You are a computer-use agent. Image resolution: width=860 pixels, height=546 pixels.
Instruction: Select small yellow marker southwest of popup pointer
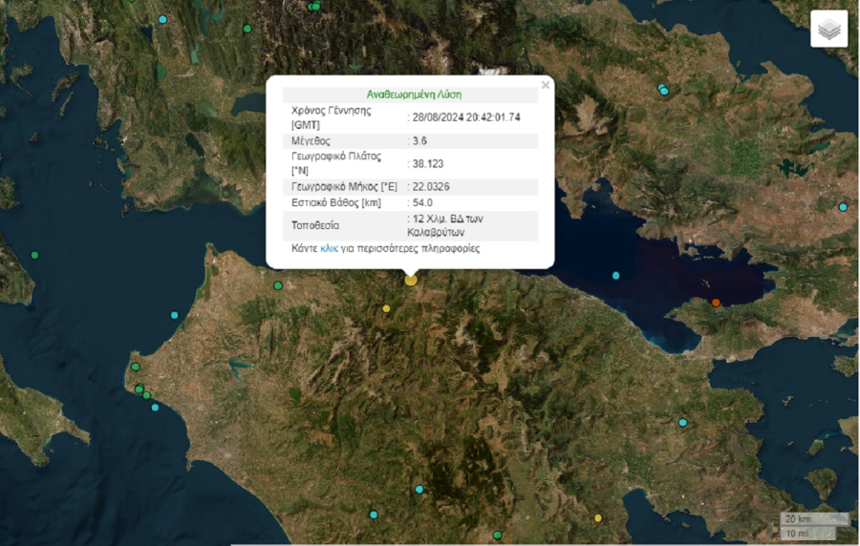(386, 308)
